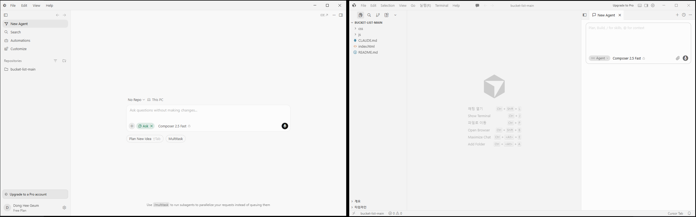
Task: Click the Ask questions input field
Action: 208,113
